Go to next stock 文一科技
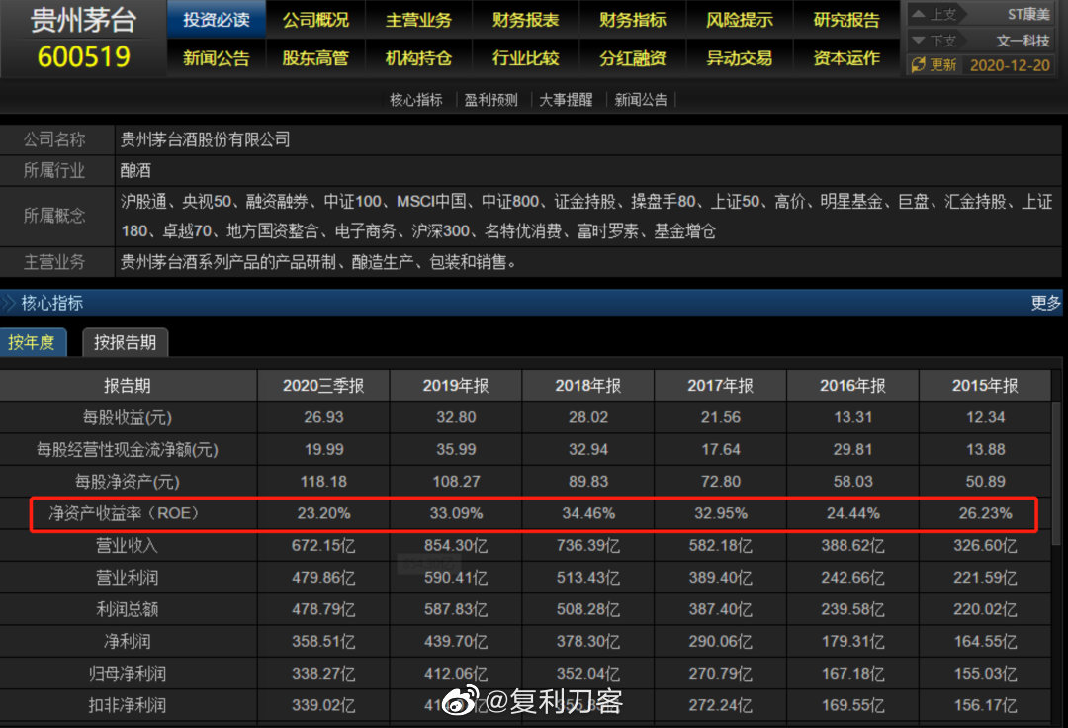Viewport: 1068px width, 728px height. [x=1023, y=41]
